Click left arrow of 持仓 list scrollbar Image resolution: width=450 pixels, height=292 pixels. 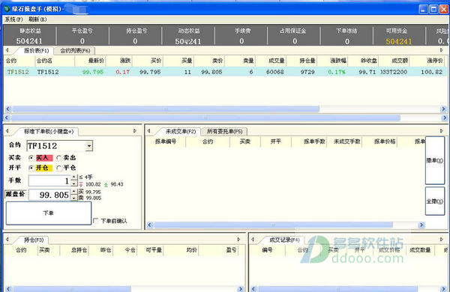point(8,289)
